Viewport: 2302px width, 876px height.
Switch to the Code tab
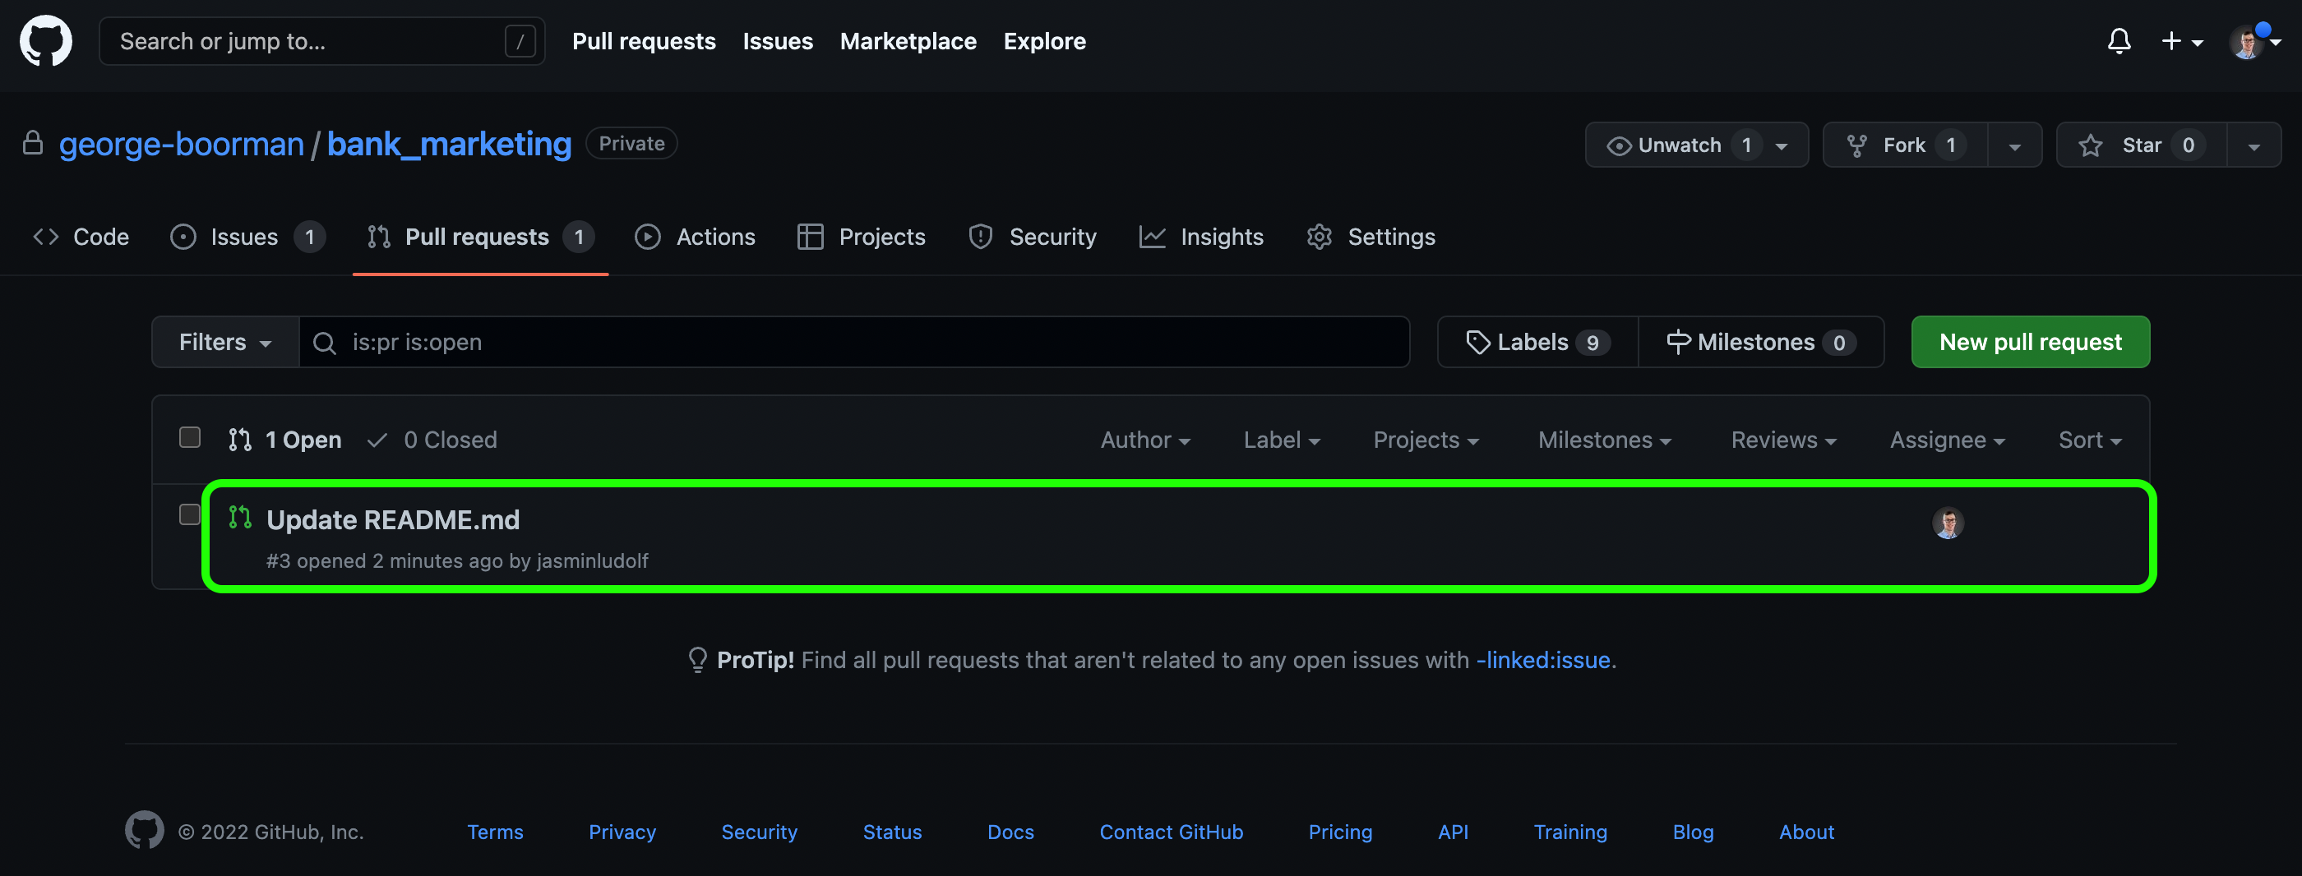[x=81, y=237]
